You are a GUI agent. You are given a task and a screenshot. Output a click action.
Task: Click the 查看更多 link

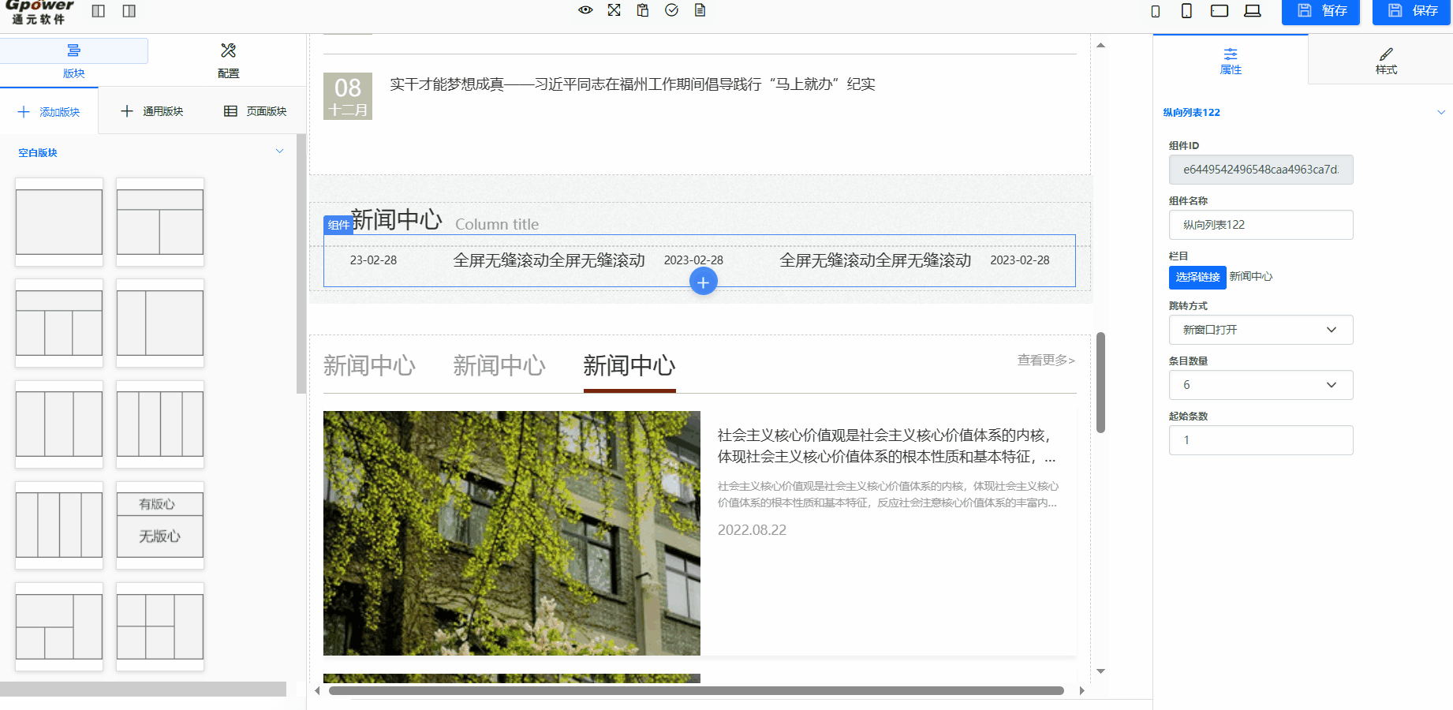[x=1046, y=360]
